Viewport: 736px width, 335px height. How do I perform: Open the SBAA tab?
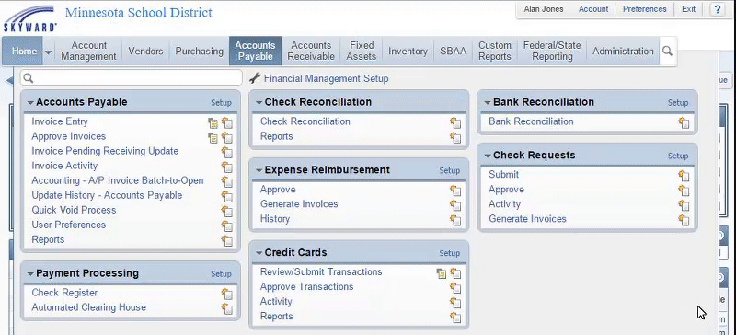point(453,52)
